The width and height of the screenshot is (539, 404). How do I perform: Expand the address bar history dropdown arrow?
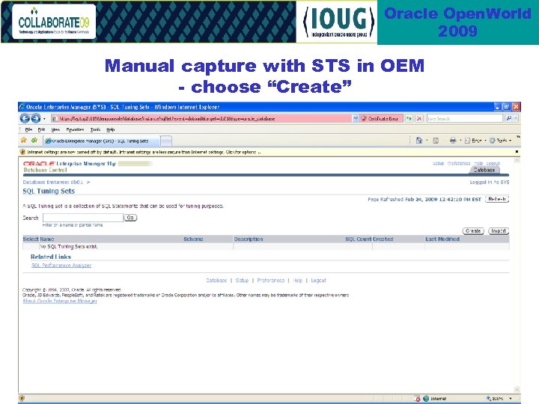[x=356, y=118]
